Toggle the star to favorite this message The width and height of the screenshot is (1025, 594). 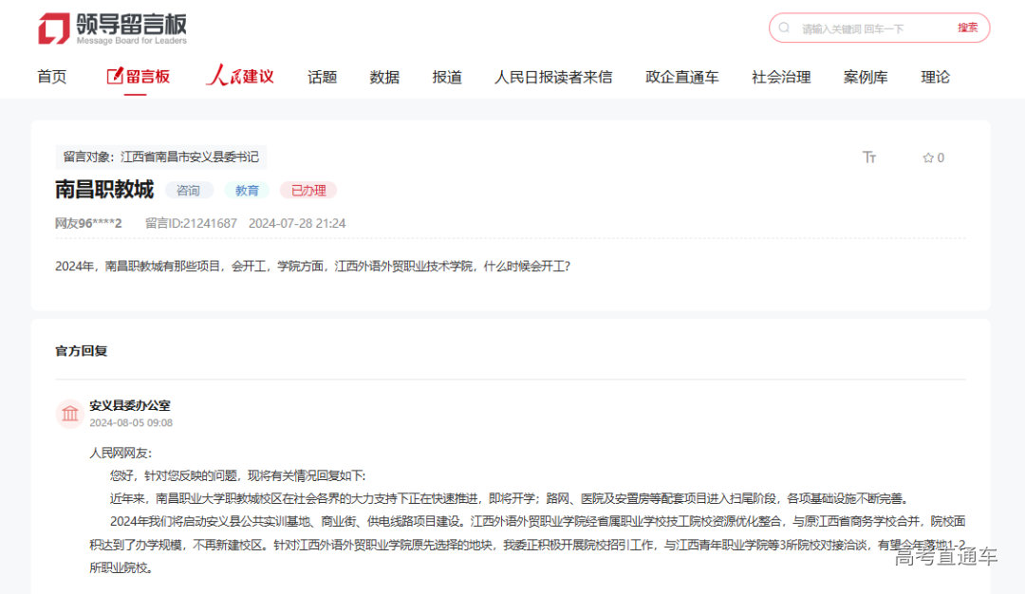pyautogui.click(x=927, y=158)
